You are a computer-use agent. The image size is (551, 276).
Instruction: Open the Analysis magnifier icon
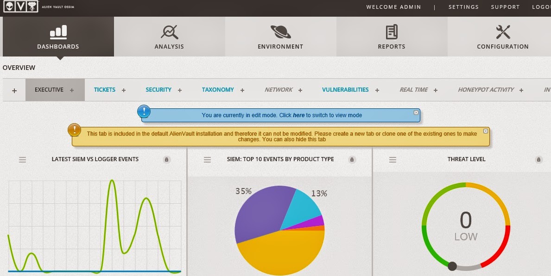(x=169, y=32)
